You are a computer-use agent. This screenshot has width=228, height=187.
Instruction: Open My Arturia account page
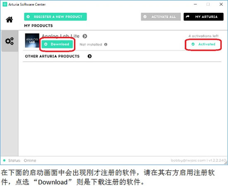204,17
